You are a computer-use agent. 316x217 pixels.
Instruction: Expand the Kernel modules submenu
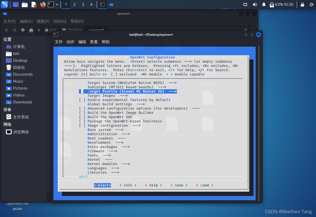coord(109,164)
